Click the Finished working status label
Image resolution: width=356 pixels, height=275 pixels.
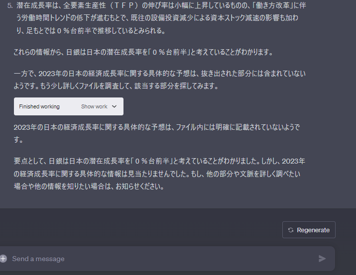(39, 106)
